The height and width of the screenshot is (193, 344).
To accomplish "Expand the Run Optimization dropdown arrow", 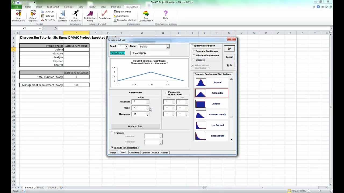I will click(152, 21).
